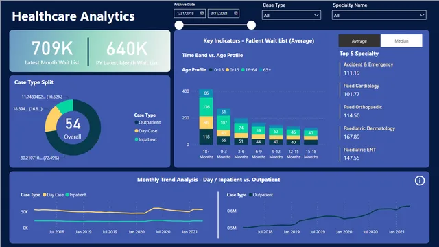Viewport: 439px width, 247px height.
Task: Click the info icon in Monthly Trend panel
Action: click(419, 180)
